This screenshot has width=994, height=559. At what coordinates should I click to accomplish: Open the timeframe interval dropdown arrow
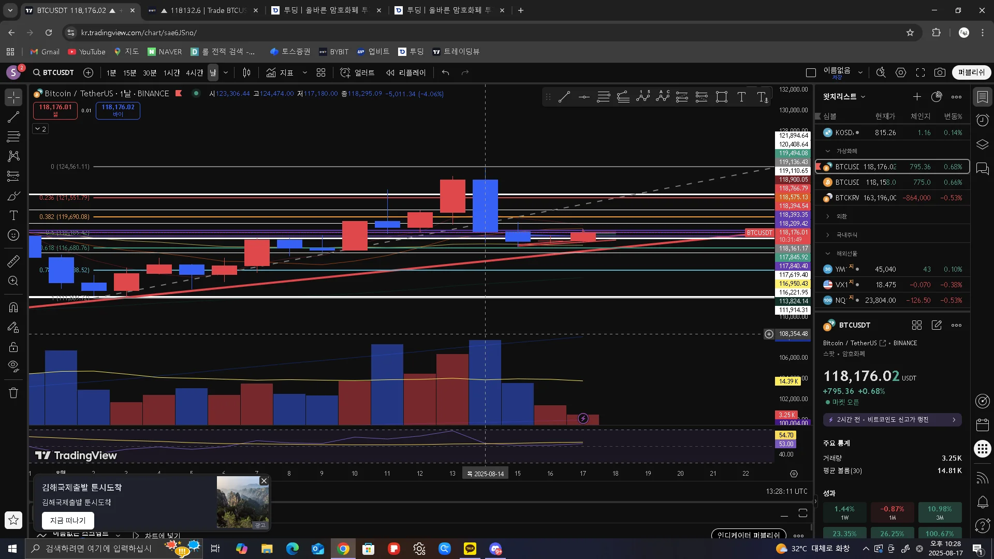point(226,72)
